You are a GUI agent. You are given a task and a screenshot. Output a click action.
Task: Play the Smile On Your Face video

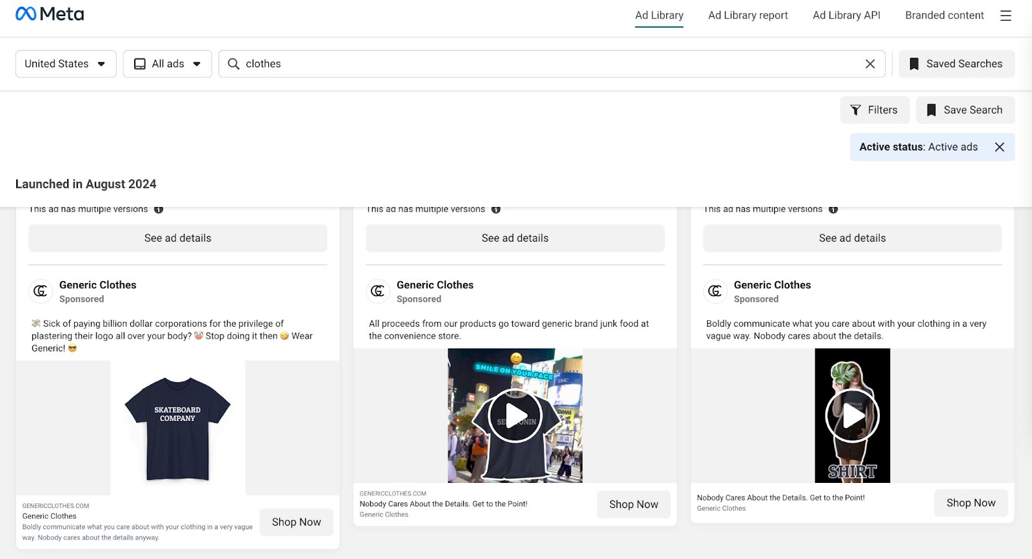point(515,416)
